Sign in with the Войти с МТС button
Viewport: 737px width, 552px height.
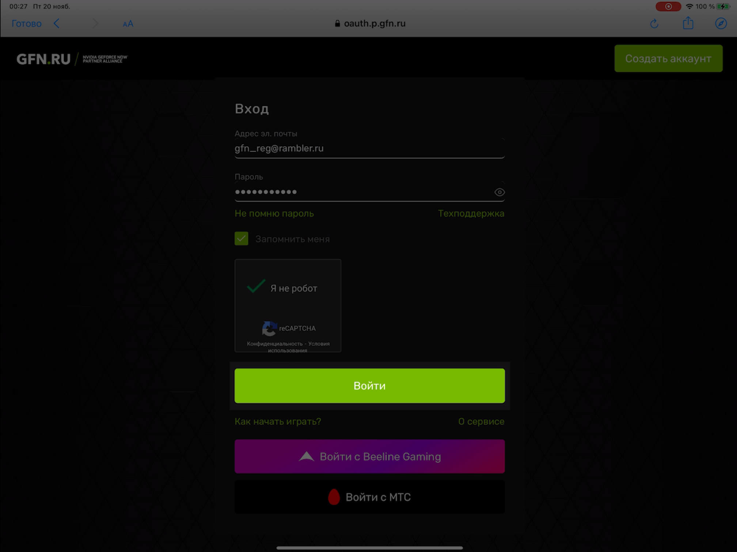click(369, 497)
